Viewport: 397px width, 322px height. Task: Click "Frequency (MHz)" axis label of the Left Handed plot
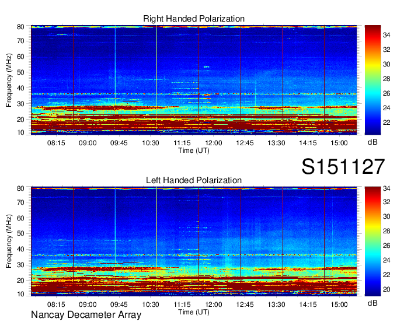point(9,242)
